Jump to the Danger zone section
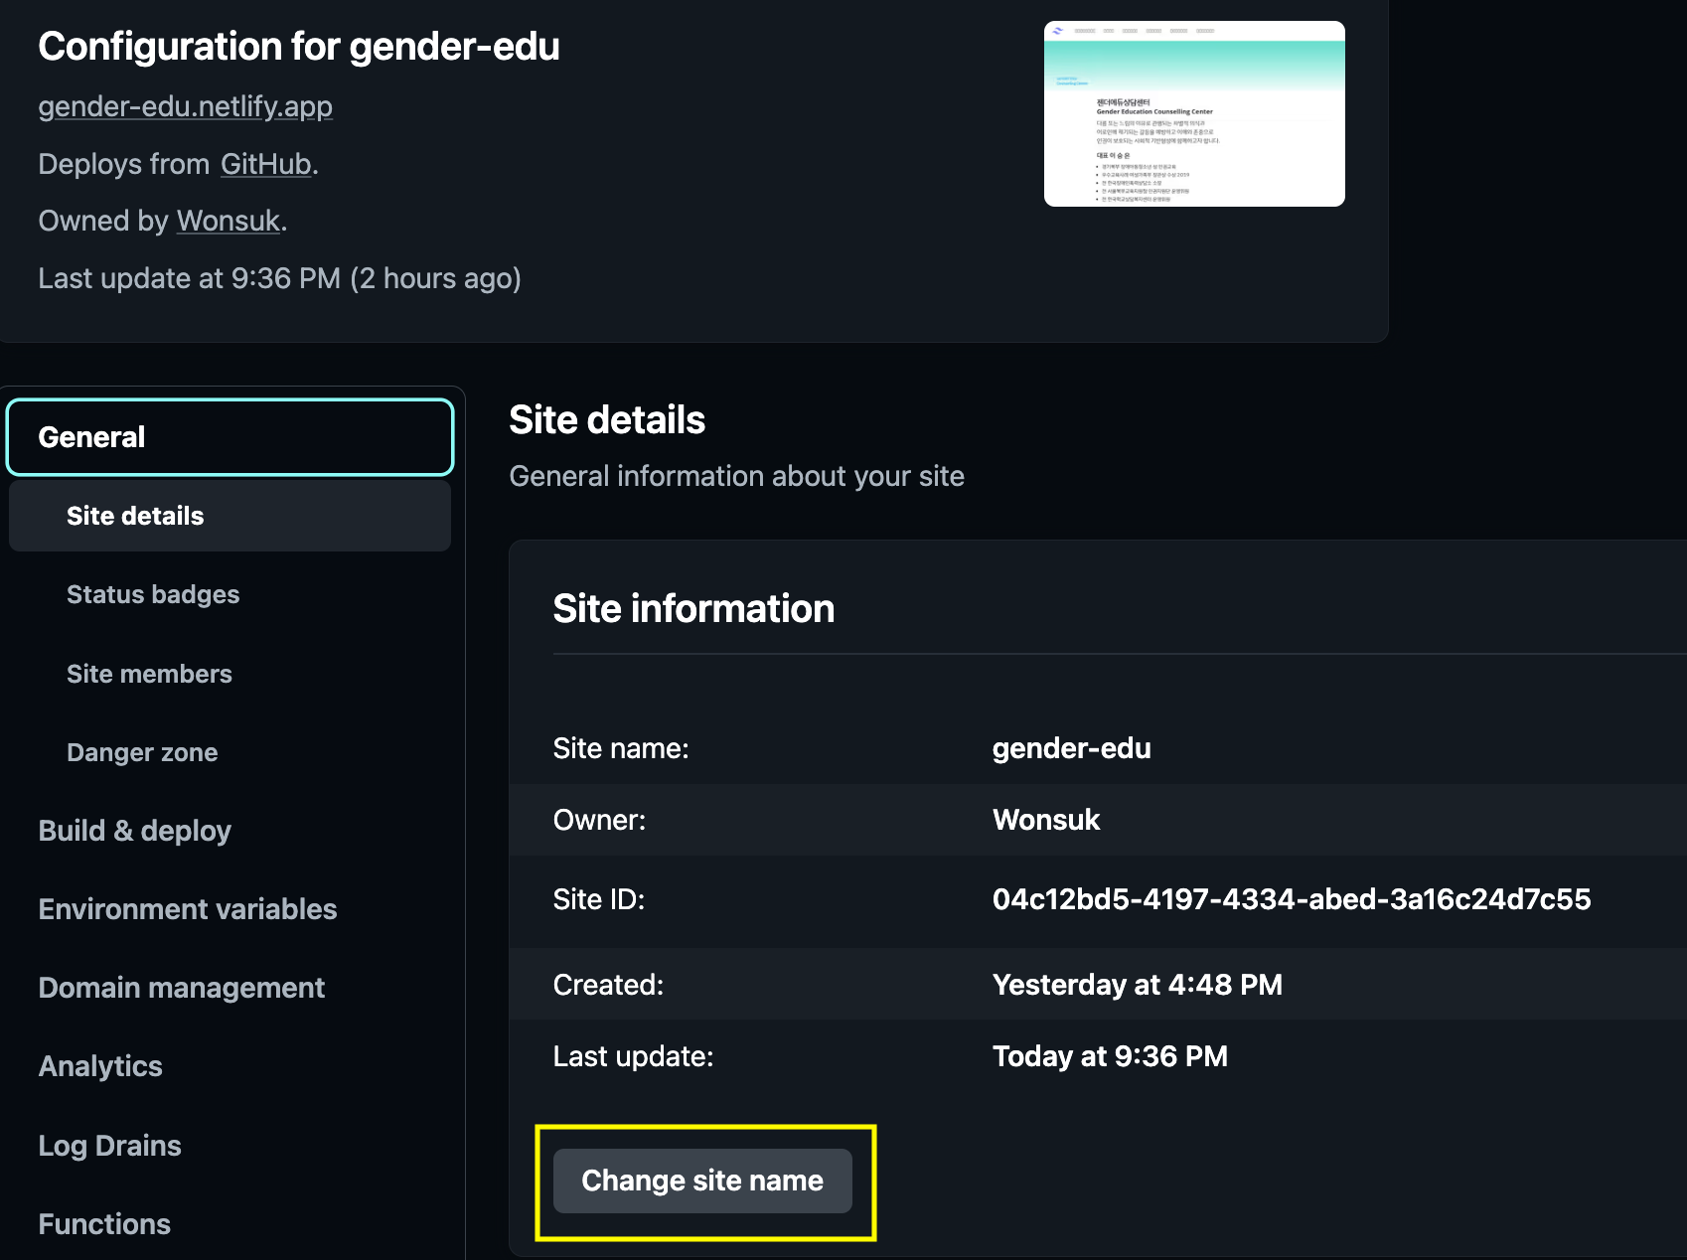Screen dimensions: 1687x1260 (142, 752)
